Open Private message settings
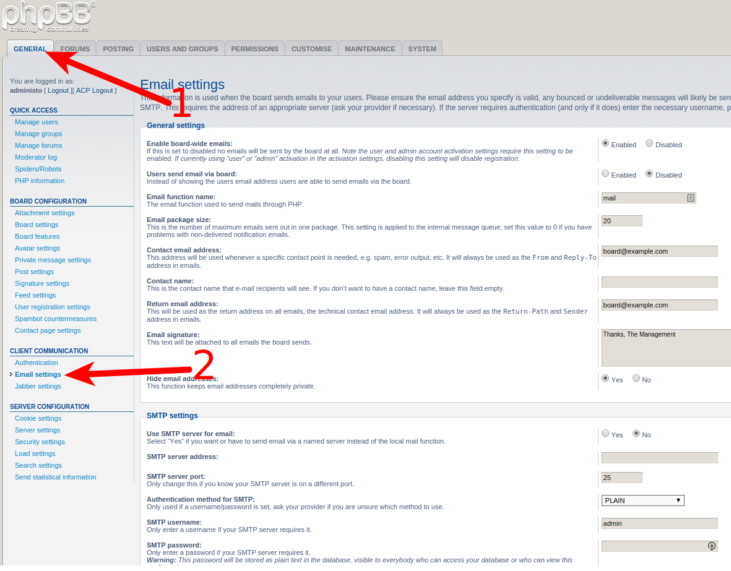The image size is (731, 571). click(x=53, y=260)
